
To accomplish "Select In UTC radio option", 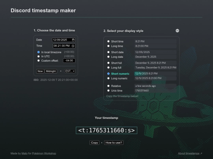I will (x=38, y=57).
